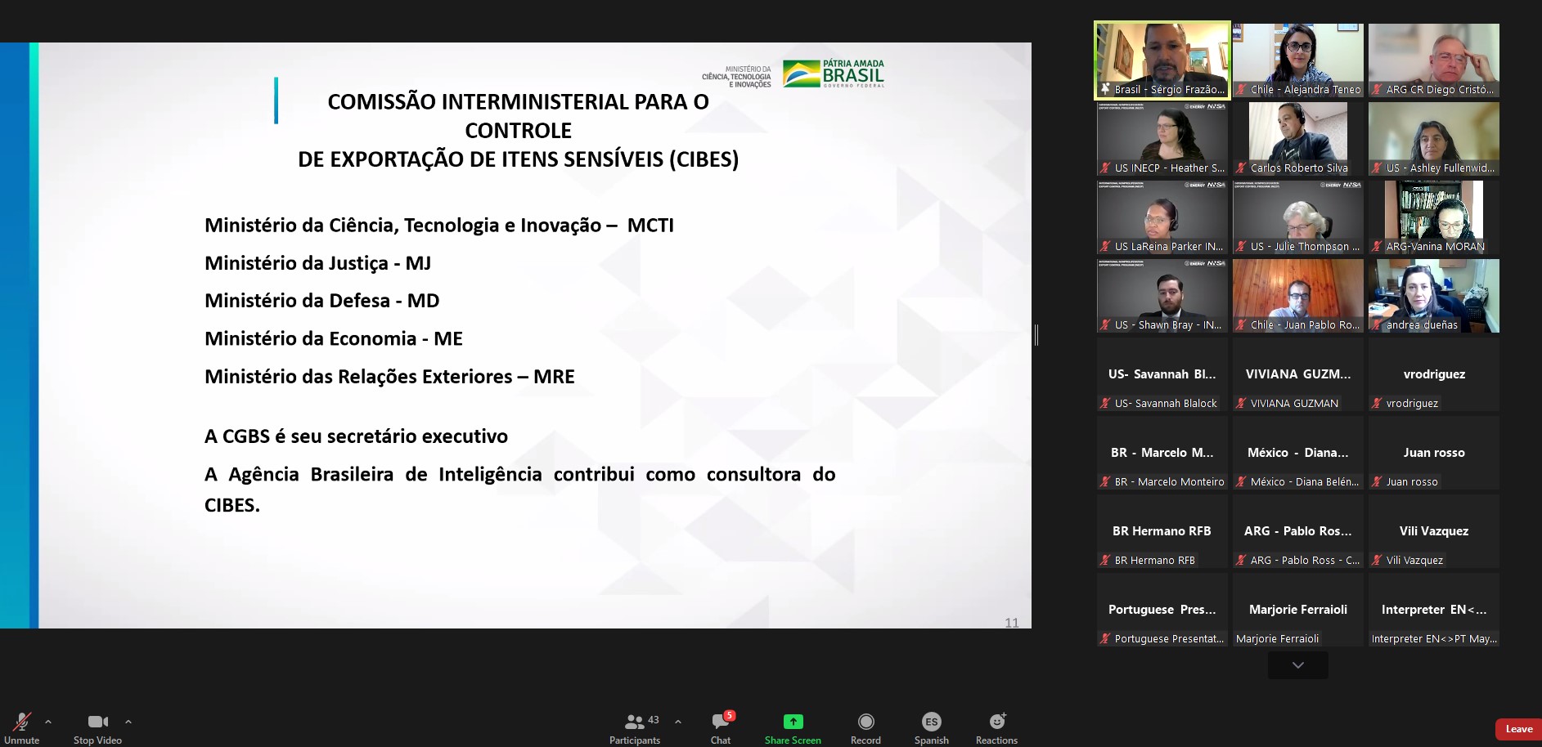Click pin icon on Sérgio Frazão tile

(x=1105, y=90)
